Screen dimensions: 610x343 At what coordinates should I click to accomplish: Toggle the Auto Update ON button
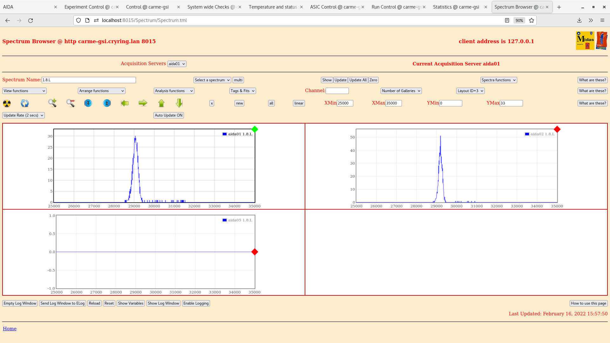[x=168, y=115]
